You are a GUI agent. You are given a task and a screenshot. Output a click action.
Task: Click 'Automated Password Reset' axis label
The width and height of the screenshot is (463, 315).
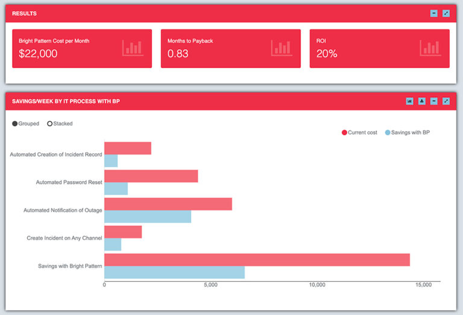pyautogui.click(x=69, y=182)
